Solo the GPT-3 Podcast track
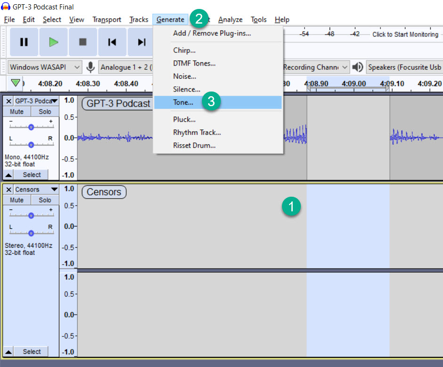The image size is (443, 367). click(x=45, y=112)
